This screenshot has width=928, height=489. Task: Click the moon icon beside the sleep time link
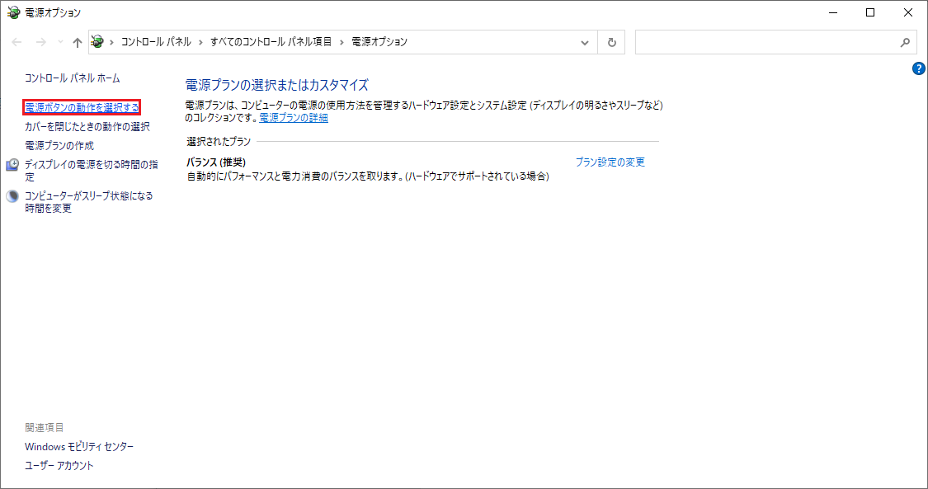click(x=12, y=196)
